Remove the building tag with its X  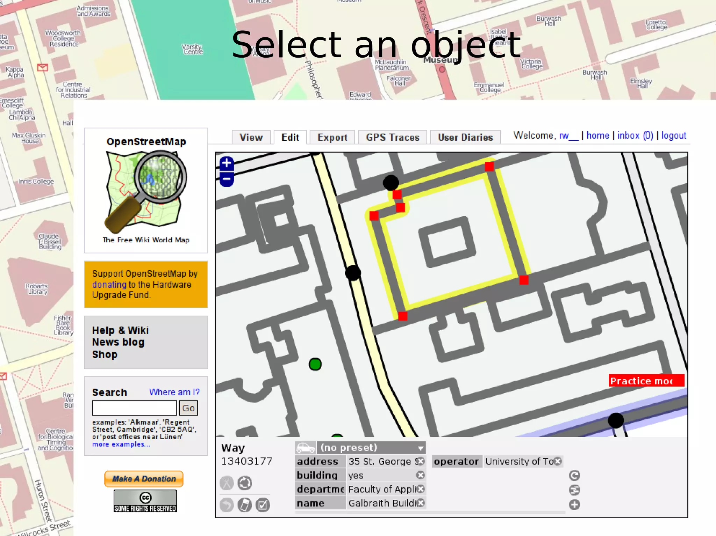coord(421,475)
